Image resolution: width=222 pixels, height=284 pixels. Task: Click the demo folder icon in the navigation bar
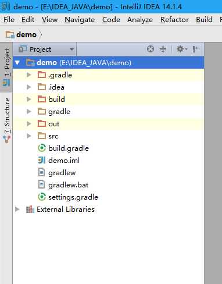click(x=10, y=34)
